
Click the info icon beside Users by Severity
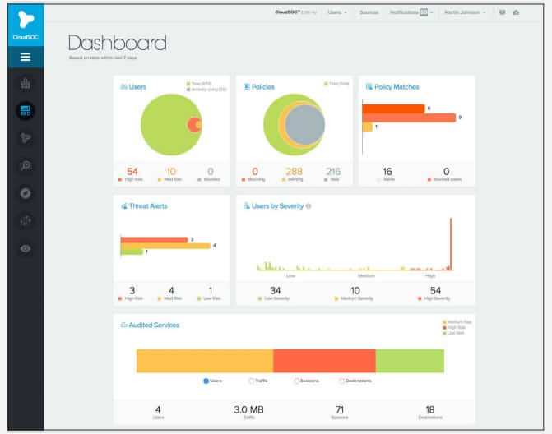coord(308,206)
